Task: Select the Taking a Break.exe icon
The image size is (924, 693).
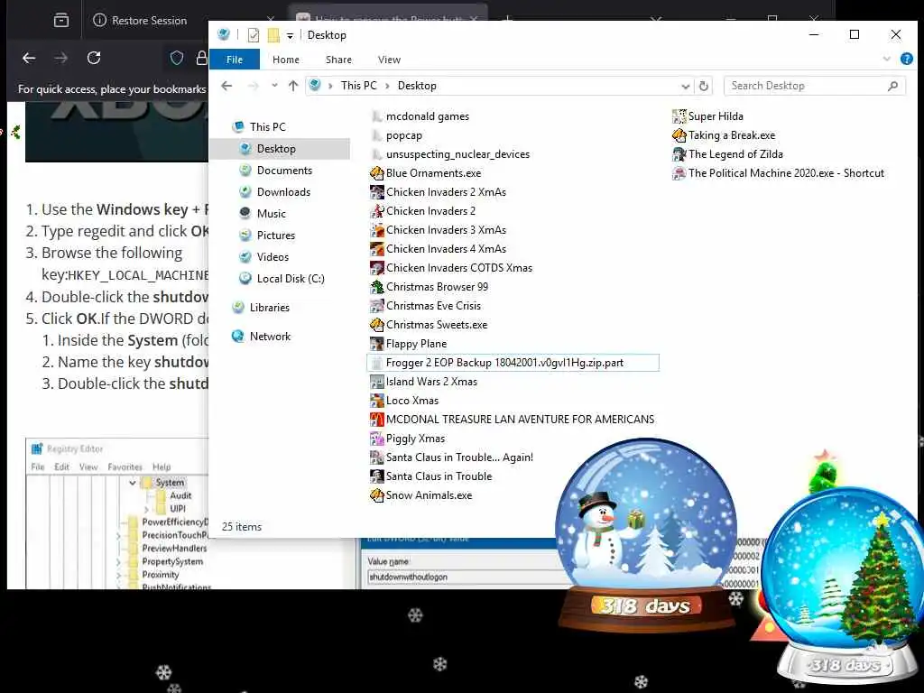Action: 679,135
